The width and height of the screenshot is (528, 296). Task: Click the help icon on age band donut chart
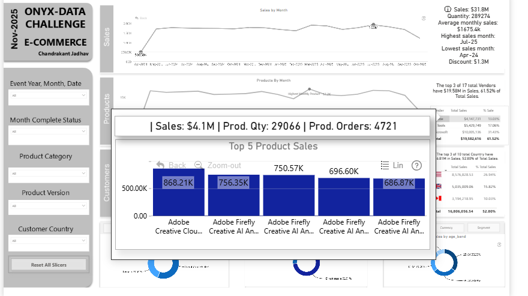coord(498,245)
